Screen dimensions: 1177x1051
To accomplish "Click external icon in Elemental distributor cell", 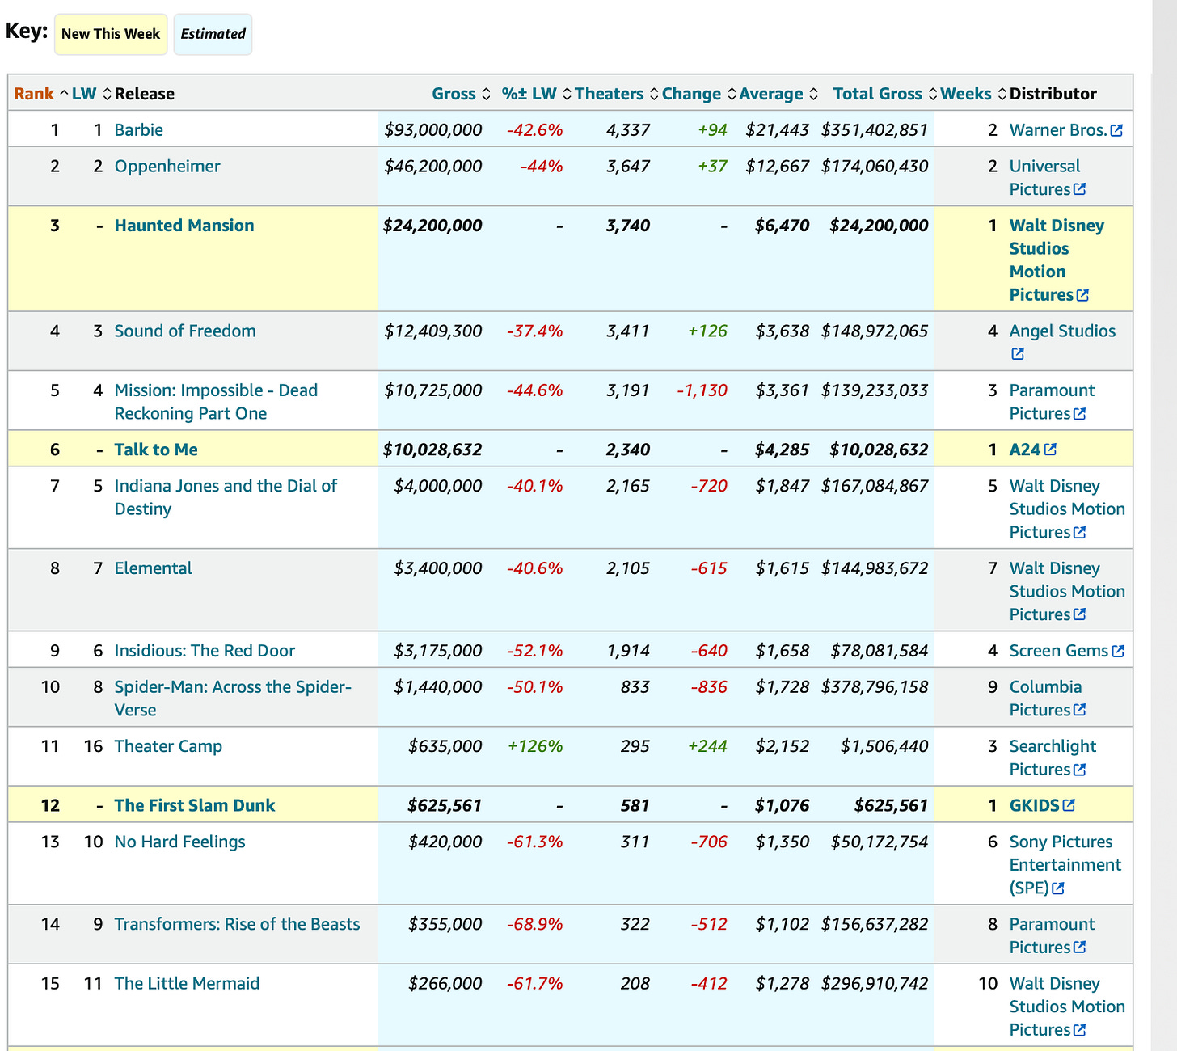I will [1079, 615].
